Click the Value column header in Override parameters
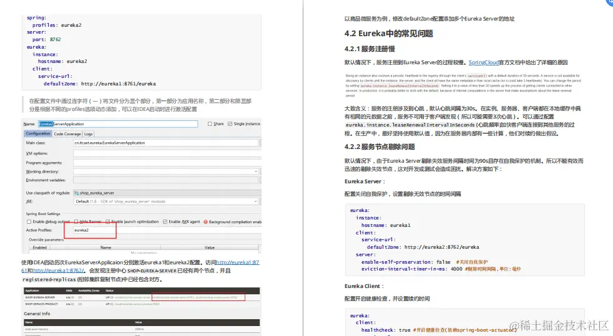The width and height of the screenshot is (613, 336). point(210,247)
